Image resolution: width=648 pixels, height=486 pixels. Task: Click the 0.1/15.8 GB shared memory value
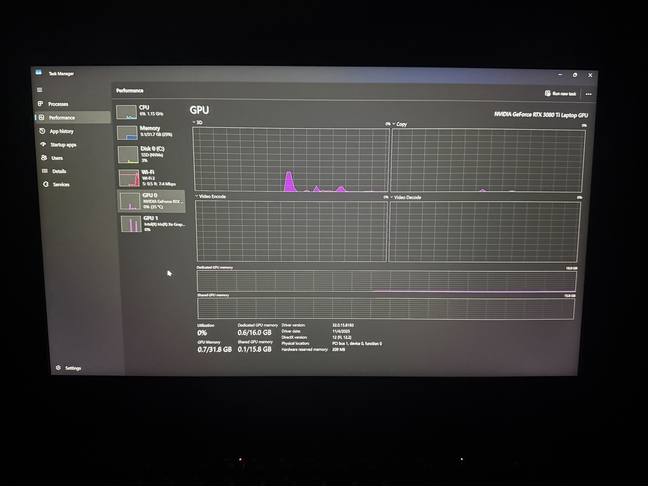click(254, 349)
